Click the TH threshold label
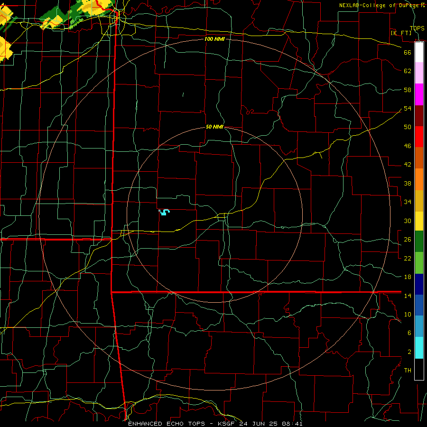Image resolution: width=427 pixels, height=427 pixels. (408, 371)
